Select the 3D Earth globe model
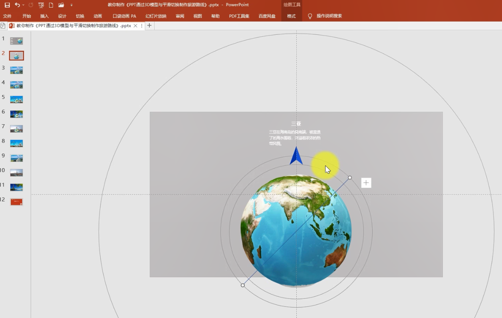The height and width of the screenshot is (318, 502). pos(296,231)
